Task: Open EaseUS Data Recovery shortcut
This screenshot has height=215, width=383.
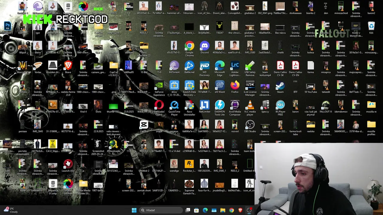Action: tap(189, 89)
